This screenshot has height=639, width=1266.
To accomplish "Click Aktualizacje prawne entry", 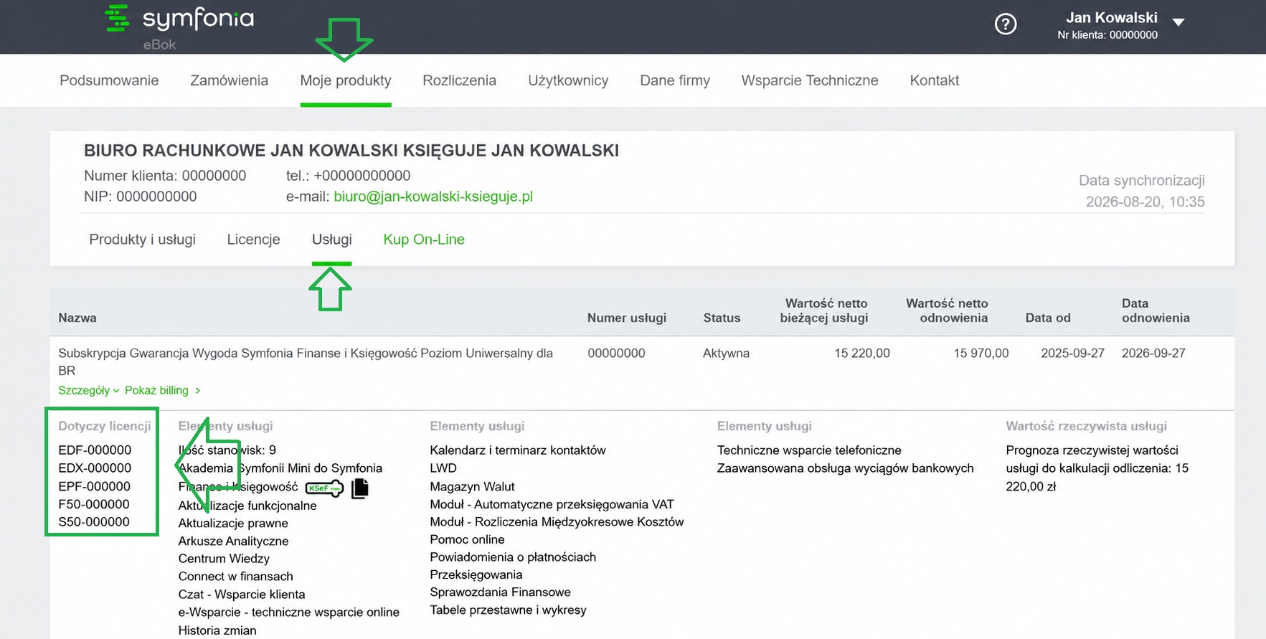I will [233, 524].
